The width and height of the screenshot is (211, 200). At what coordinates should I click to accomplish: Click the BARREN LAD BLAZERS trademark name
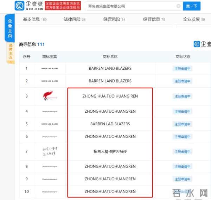(110, 124)
